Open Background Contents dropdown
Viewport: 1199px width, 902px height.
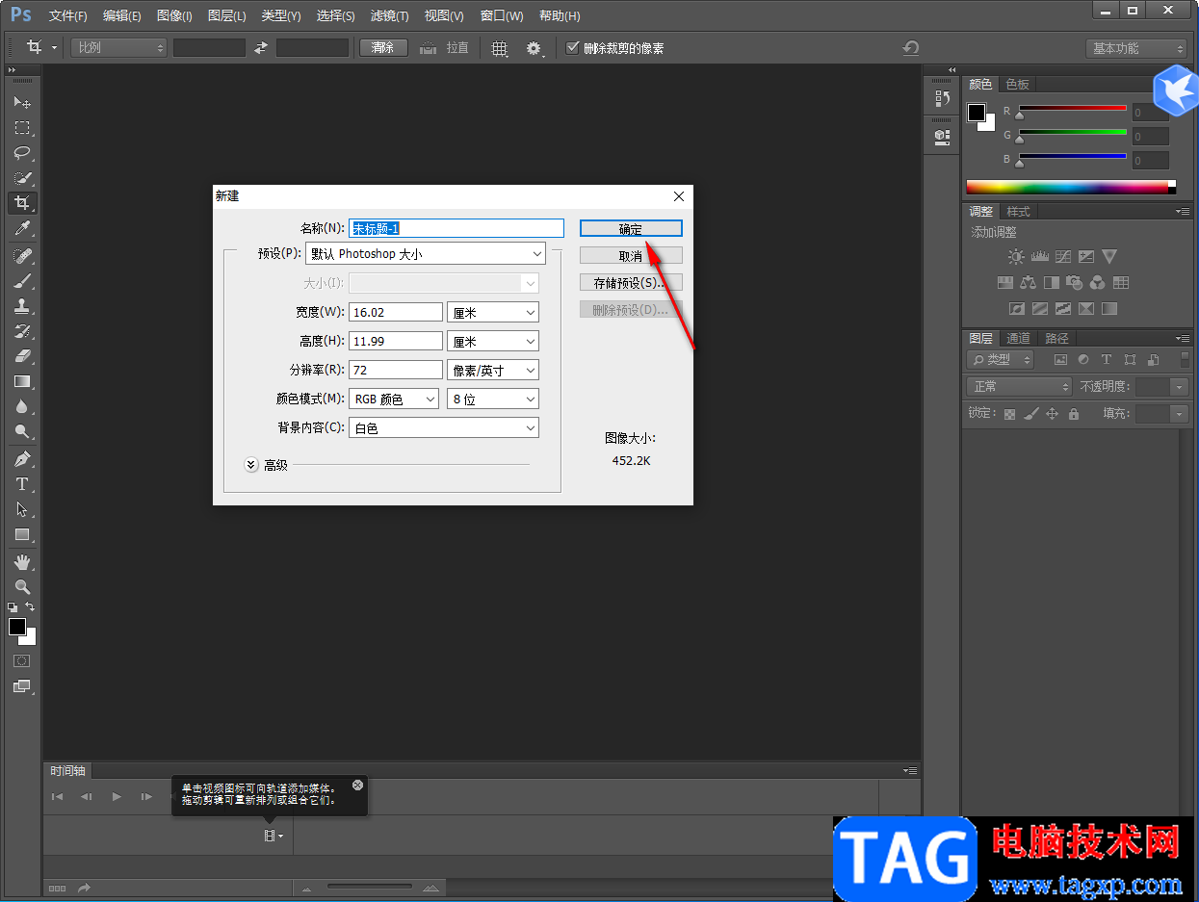pyautogui.click(x=444, y=428)
